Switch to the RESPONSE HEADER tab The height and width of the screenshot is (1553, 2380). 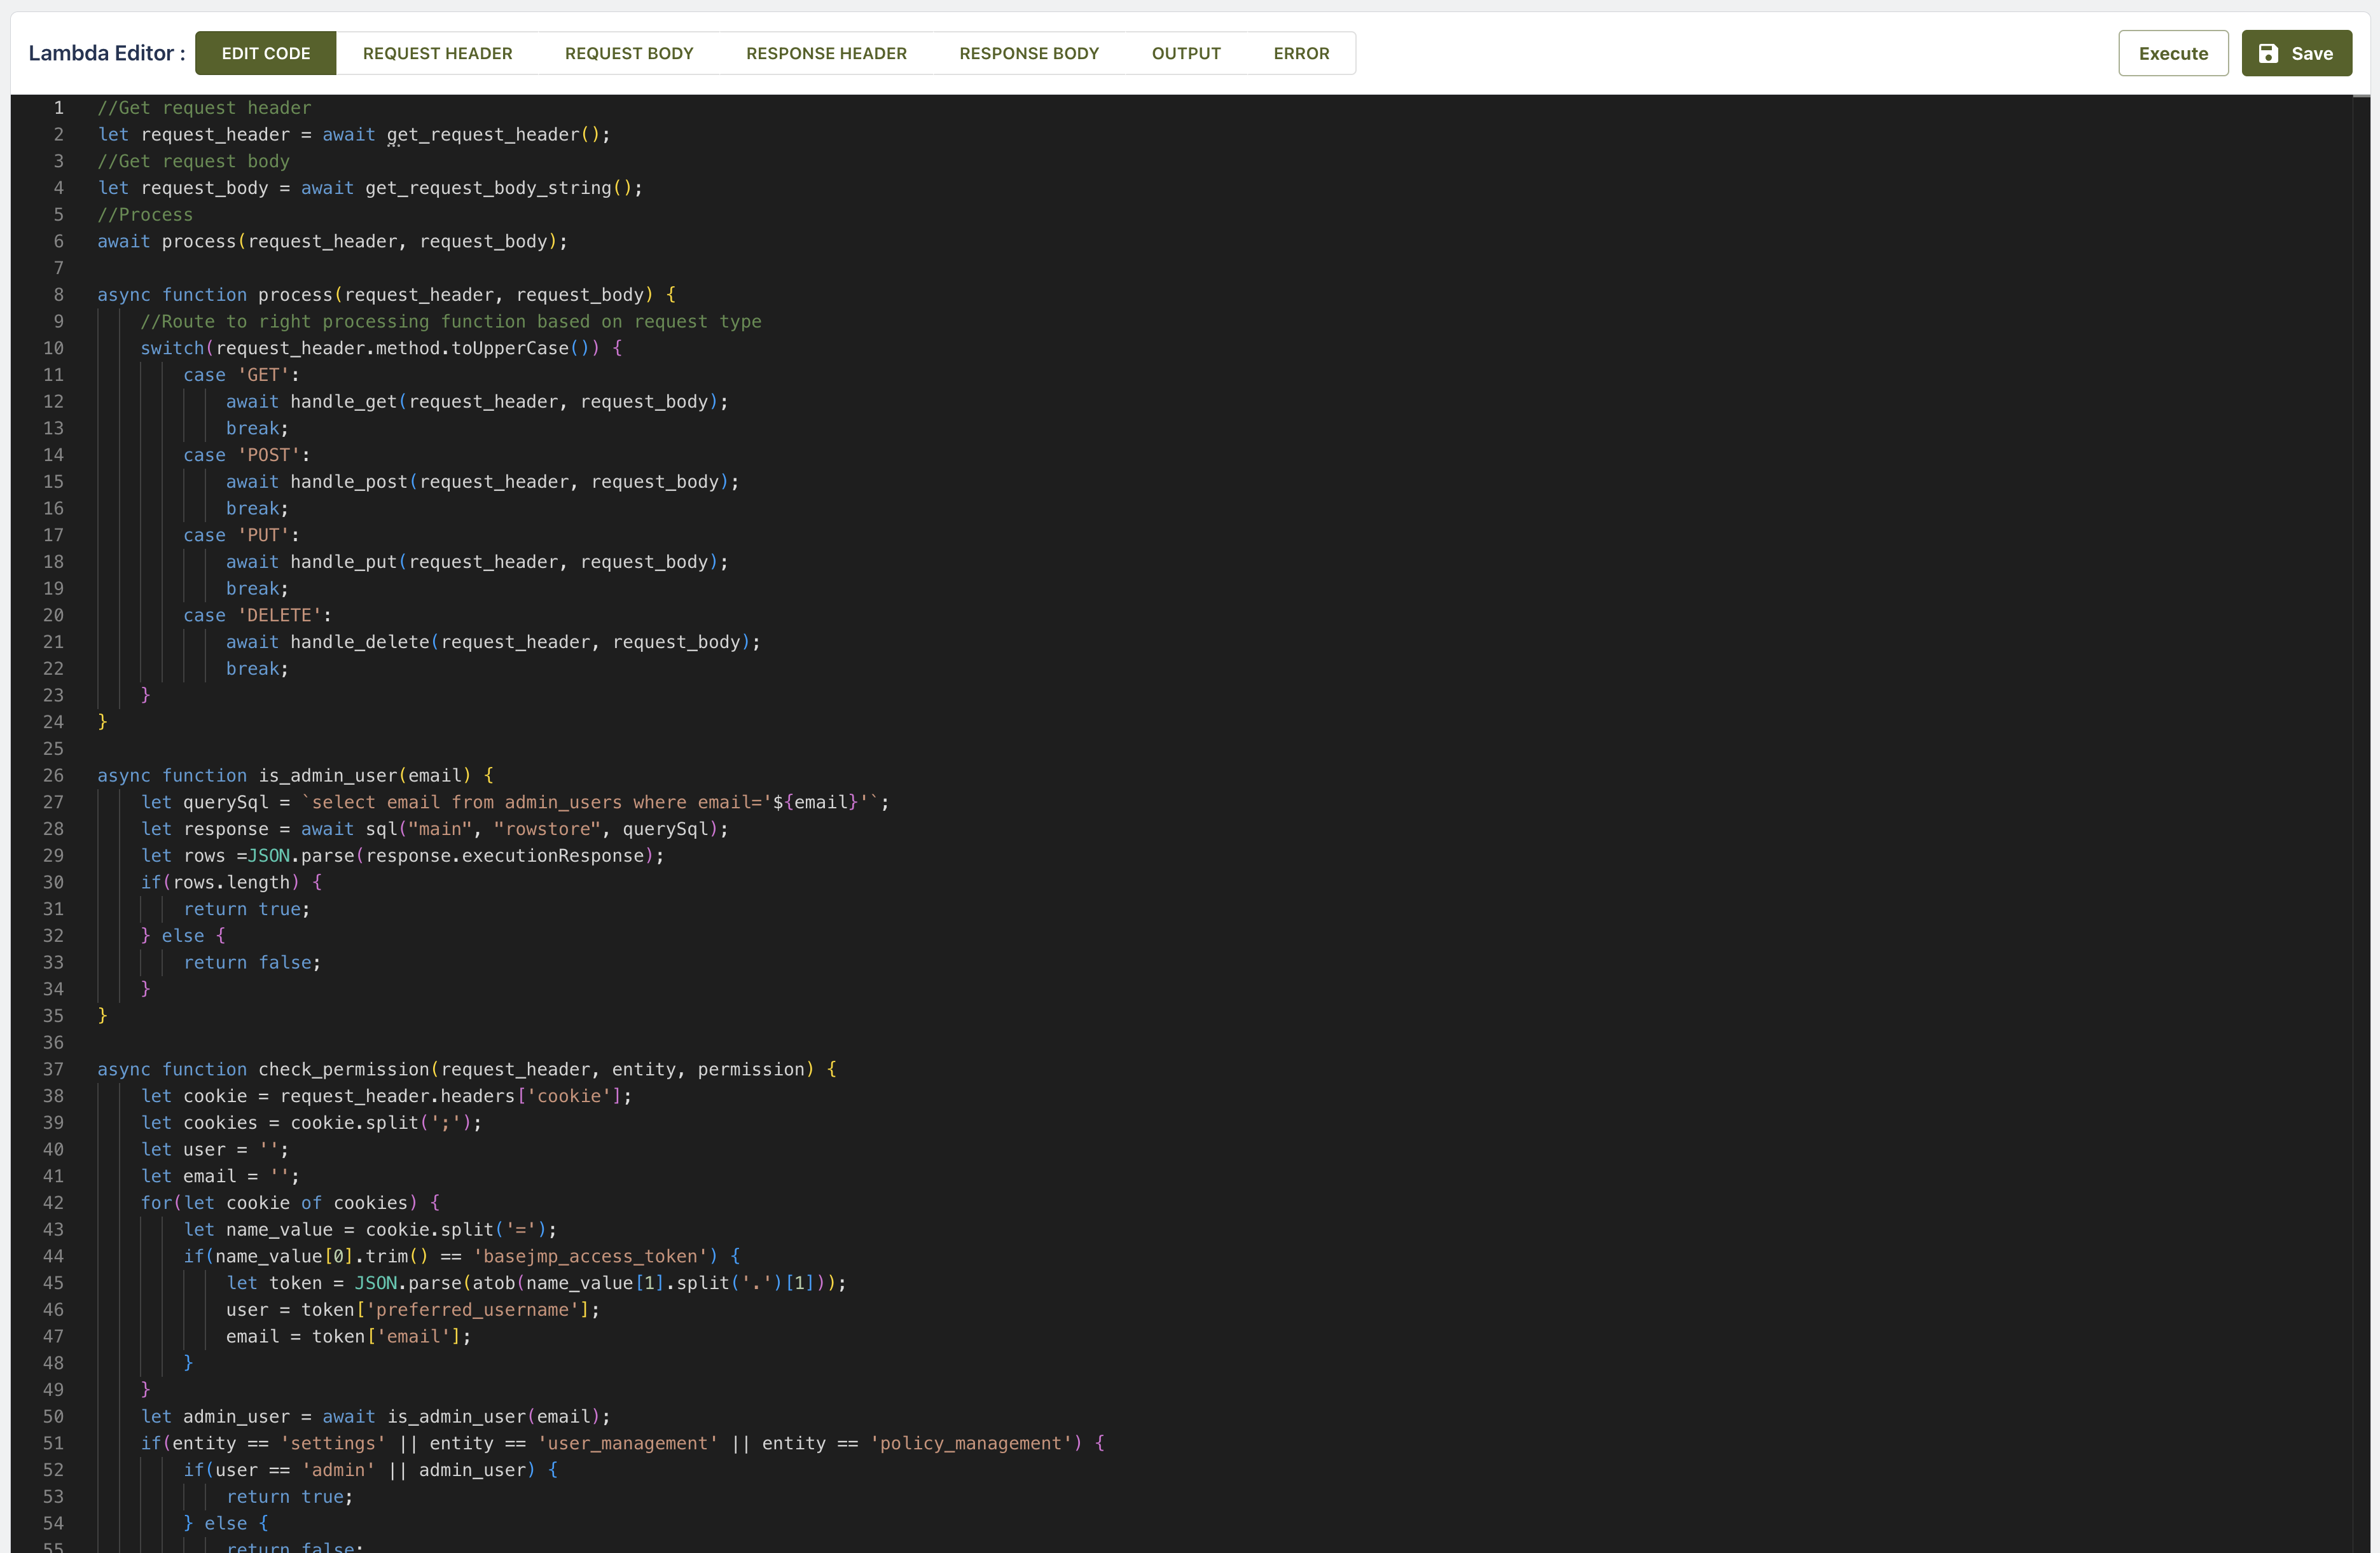click(826, 54)
